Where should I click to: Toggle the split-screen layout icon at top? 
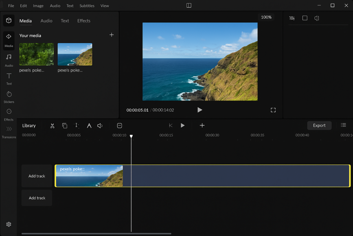(188, 6)
